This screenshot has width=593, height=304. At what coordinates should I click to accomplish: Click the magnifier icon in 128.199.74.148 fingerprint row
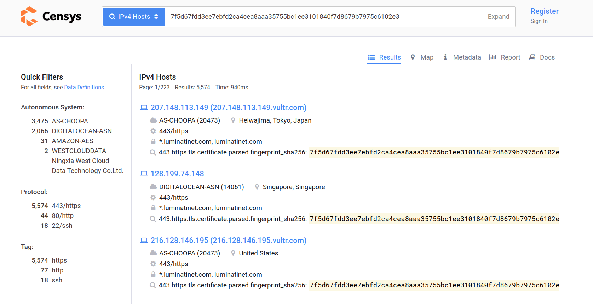tap(153, 219)
